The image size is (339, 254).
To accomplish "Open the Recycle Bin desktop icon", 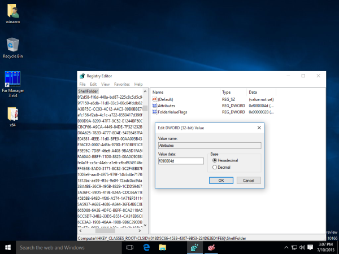I will 13,48.
